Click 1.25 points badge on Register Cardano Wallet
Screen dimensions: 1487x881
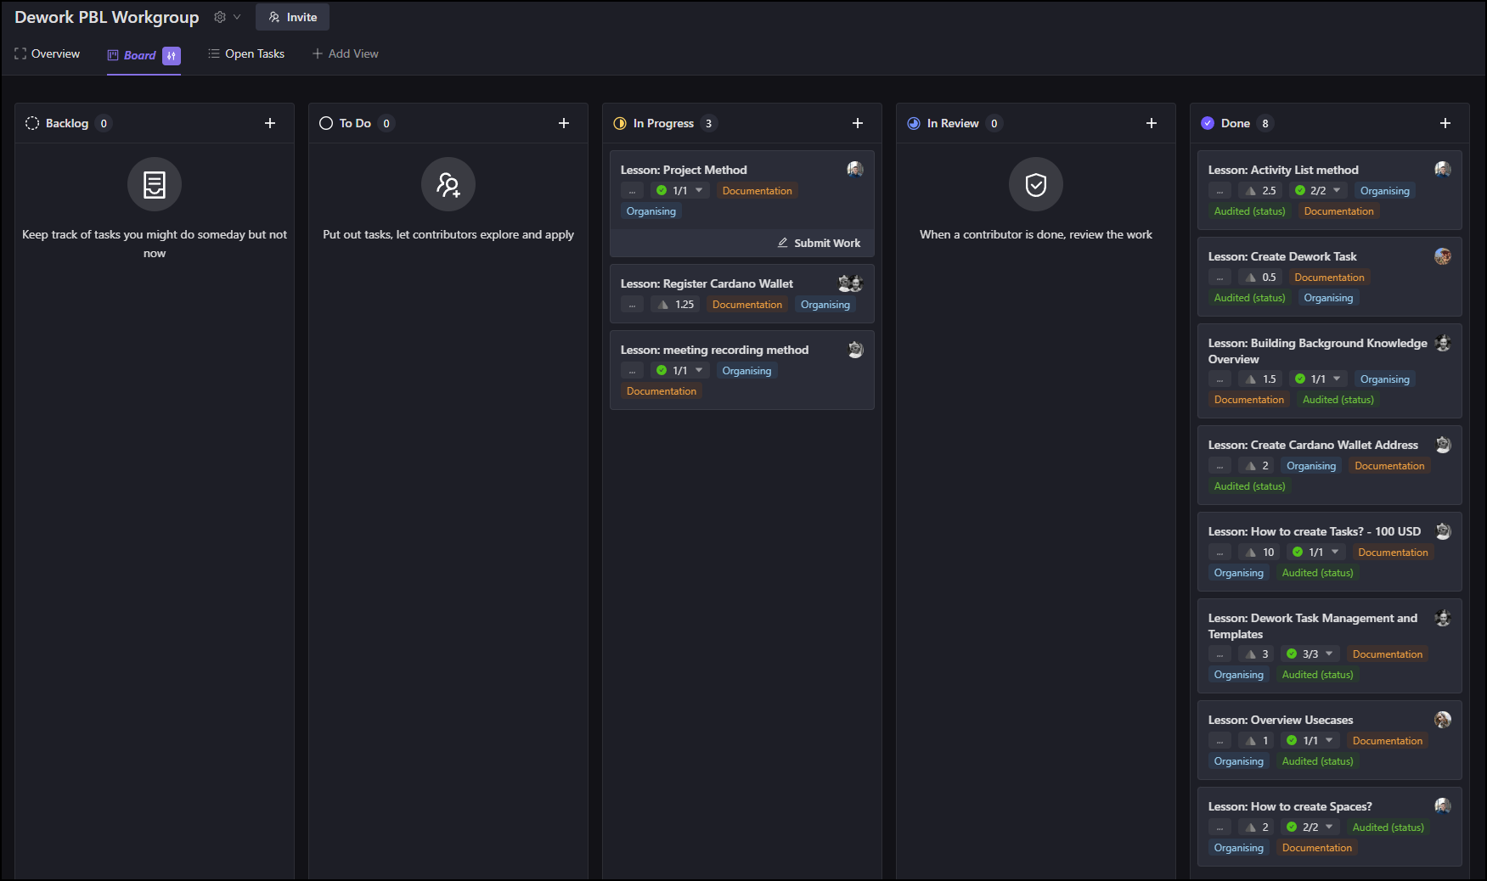pos(676,305)
